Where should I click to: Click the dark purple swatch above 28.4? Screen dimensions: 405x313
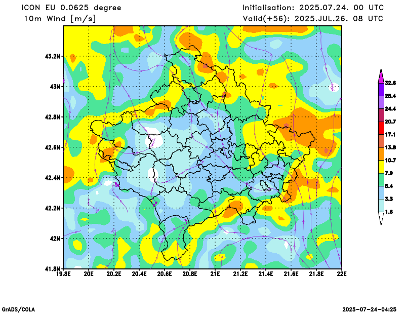381,90
